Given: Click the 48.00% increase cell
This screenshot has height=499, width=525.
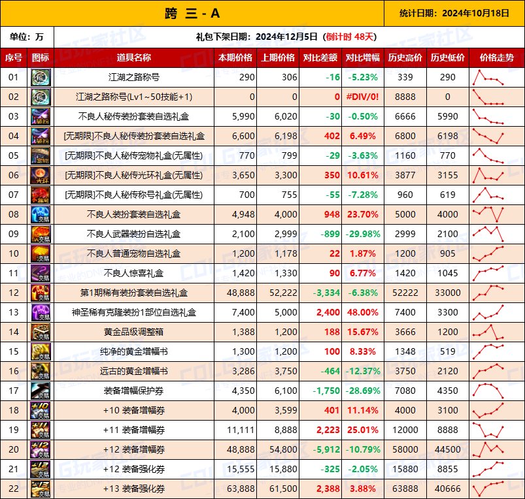Looking at the screenshot, I should click(x=363, y=312).
